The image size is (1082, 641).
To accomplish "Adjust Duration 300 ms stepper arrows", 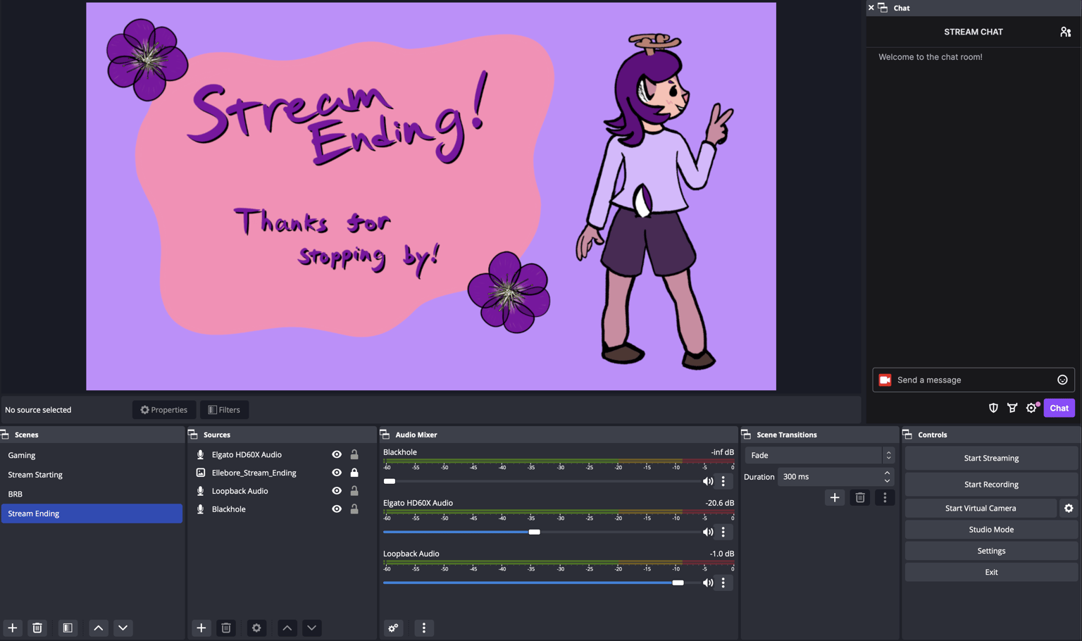I will (887, 477).
